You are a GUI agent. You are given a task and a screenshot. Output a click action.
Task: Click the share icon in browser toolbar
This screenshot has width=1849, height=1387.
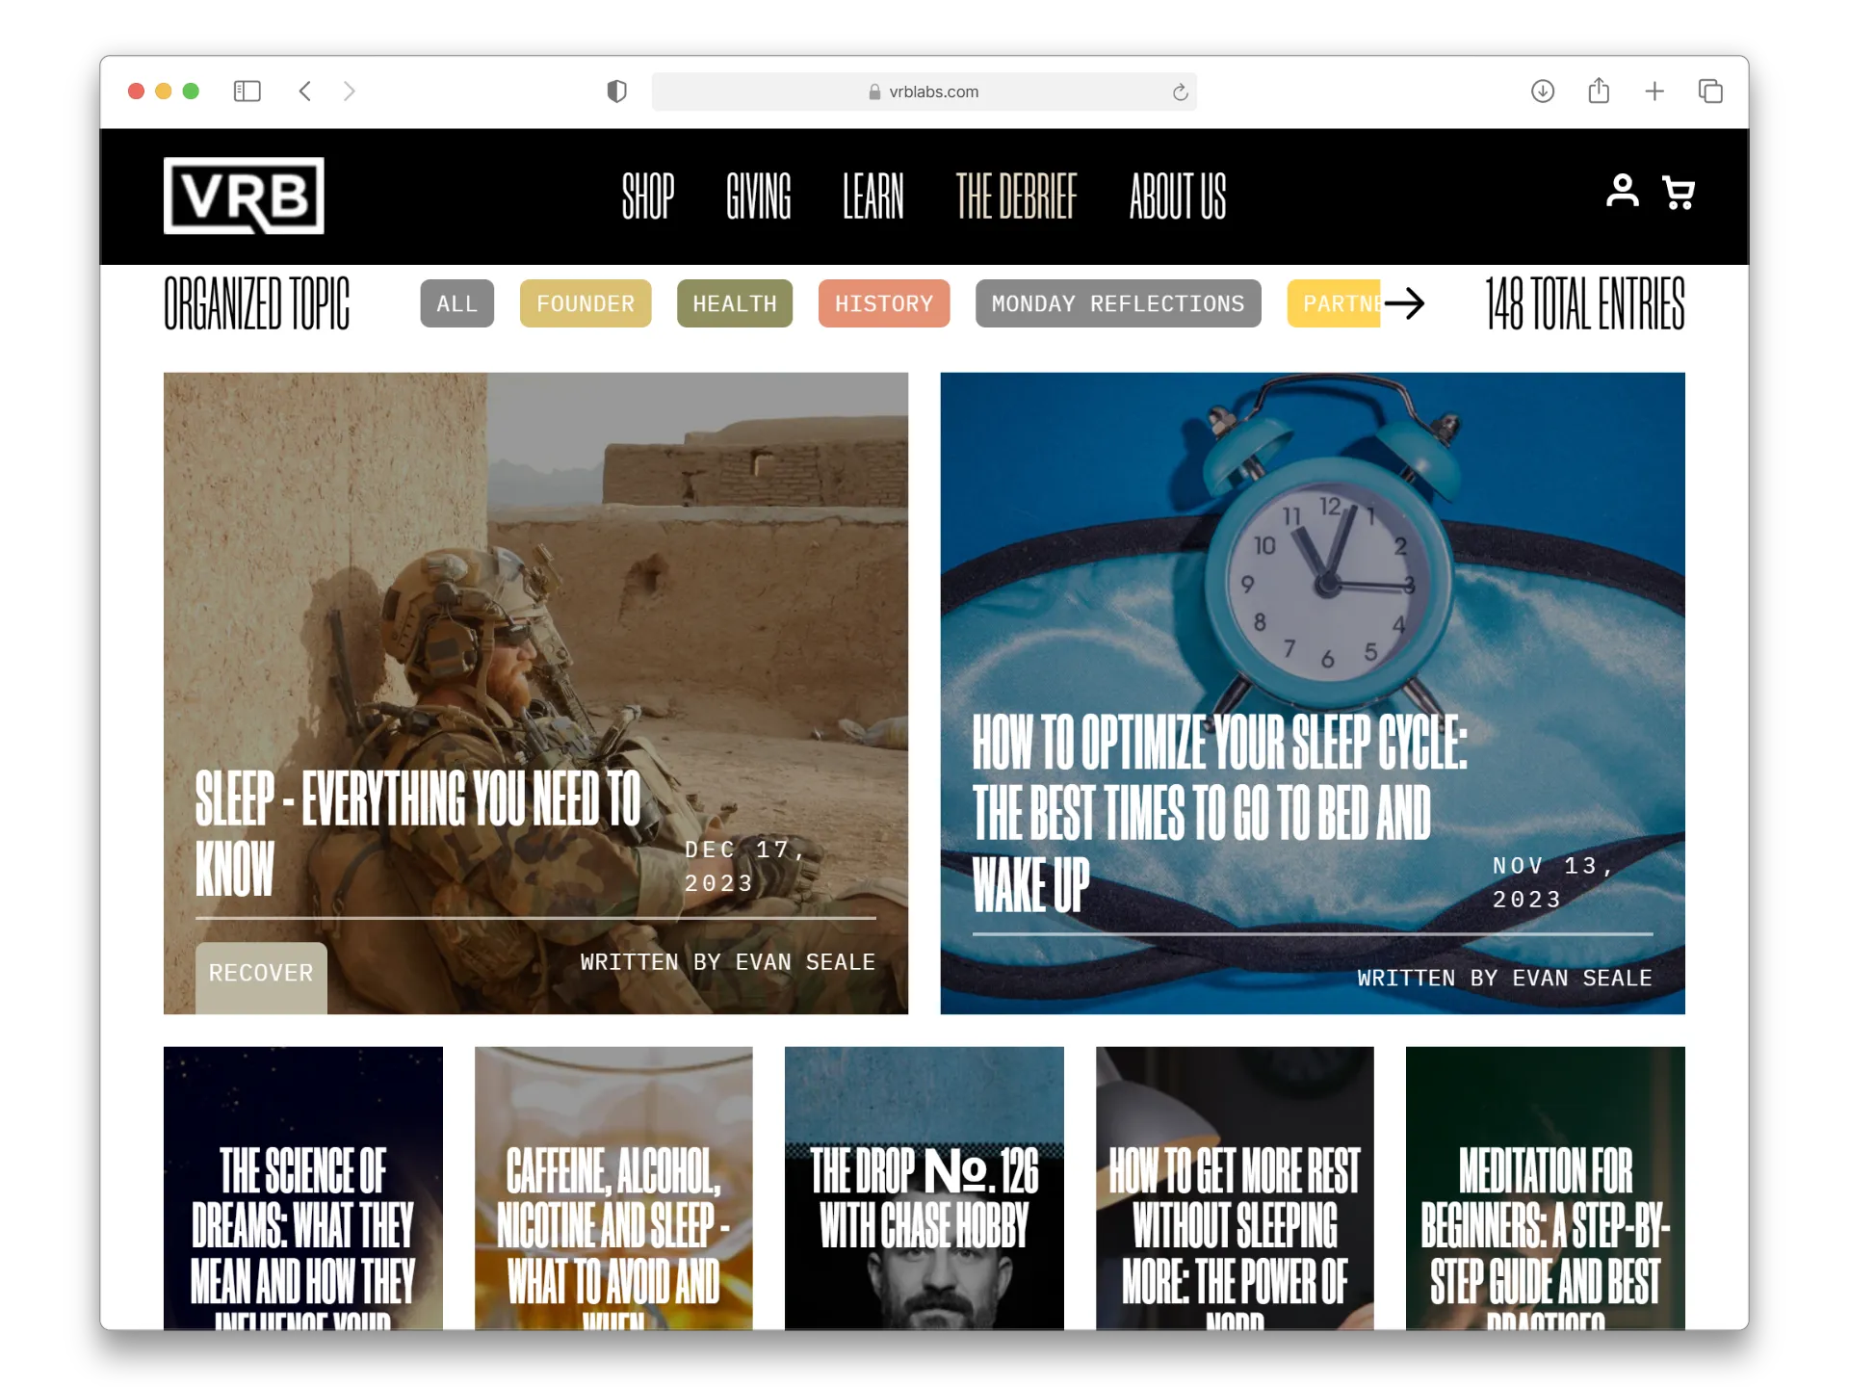click(x=1599, y=91)
